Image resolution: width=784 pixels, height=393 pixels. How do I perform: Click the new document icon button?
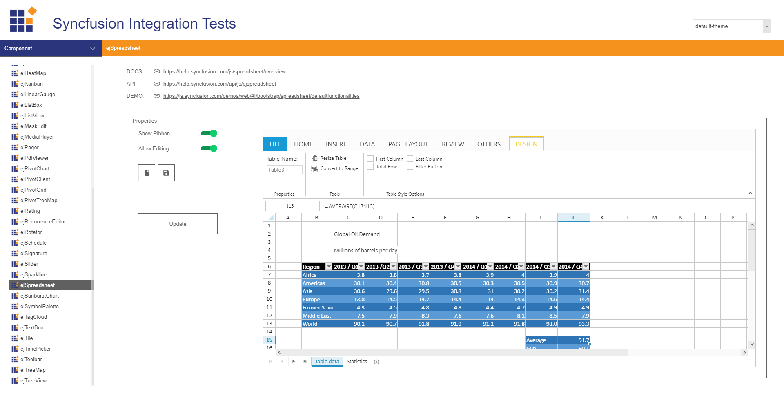click(147, 173)
